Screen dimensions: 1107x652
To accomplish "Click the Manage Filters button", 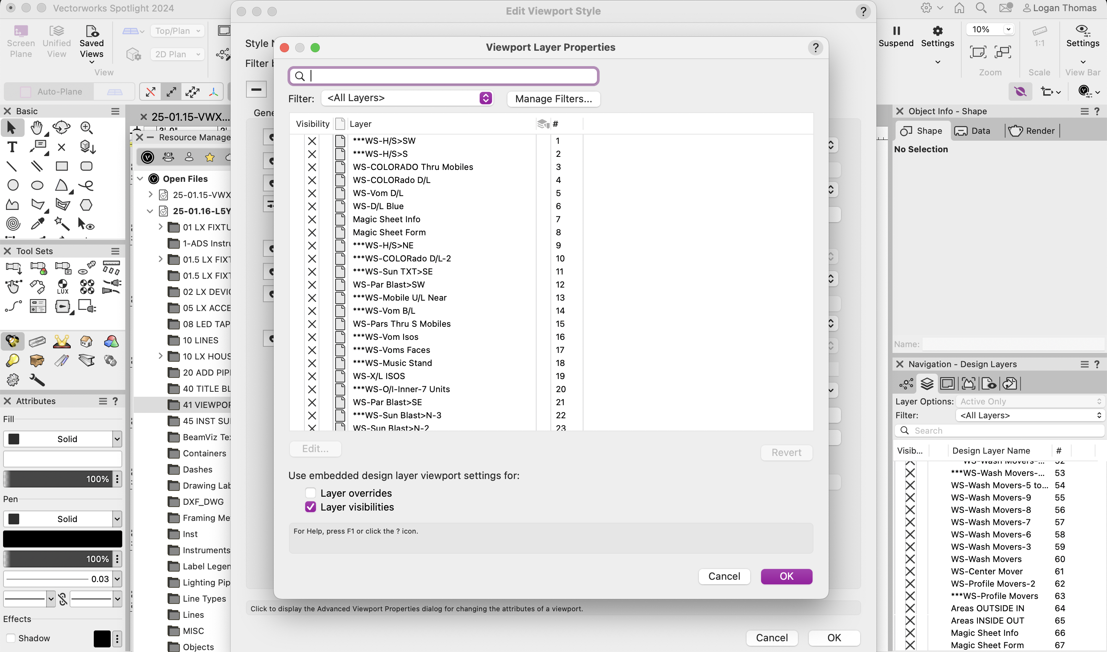I will [x=553, y=99].
